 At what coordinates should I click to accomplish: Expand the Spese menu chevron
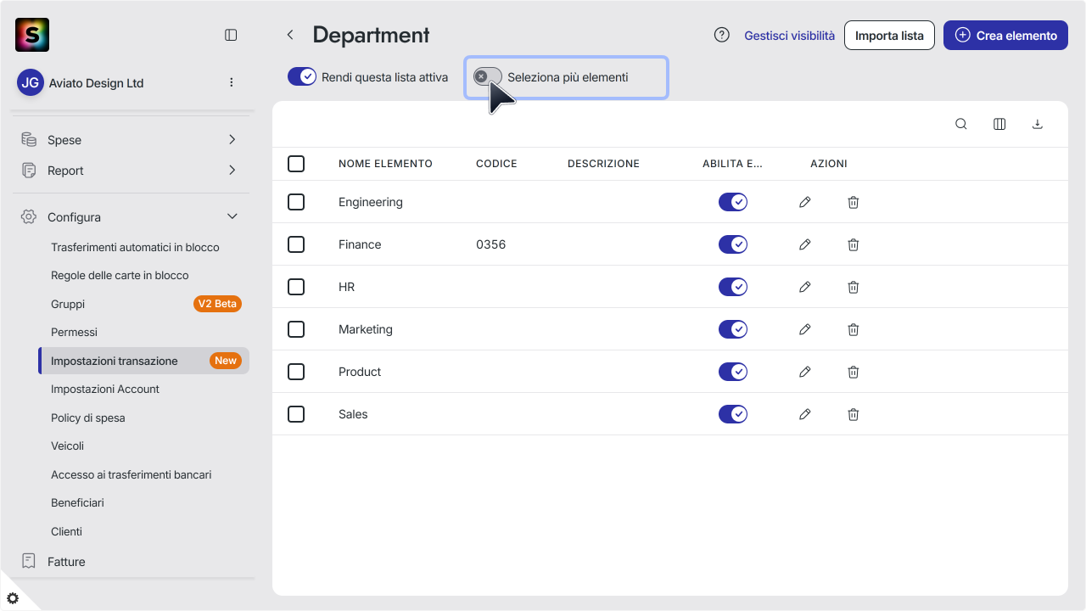[x=232, y=139]
